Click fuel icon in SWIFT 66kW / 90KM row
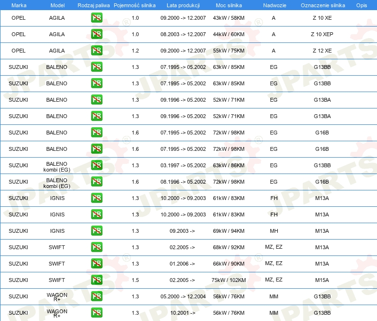 96,264
